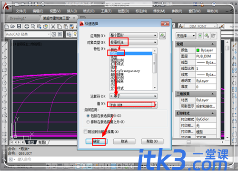Switch to the Drawing1* tab
Viewport: 238px width, 171px height.
tap(18, 19)
